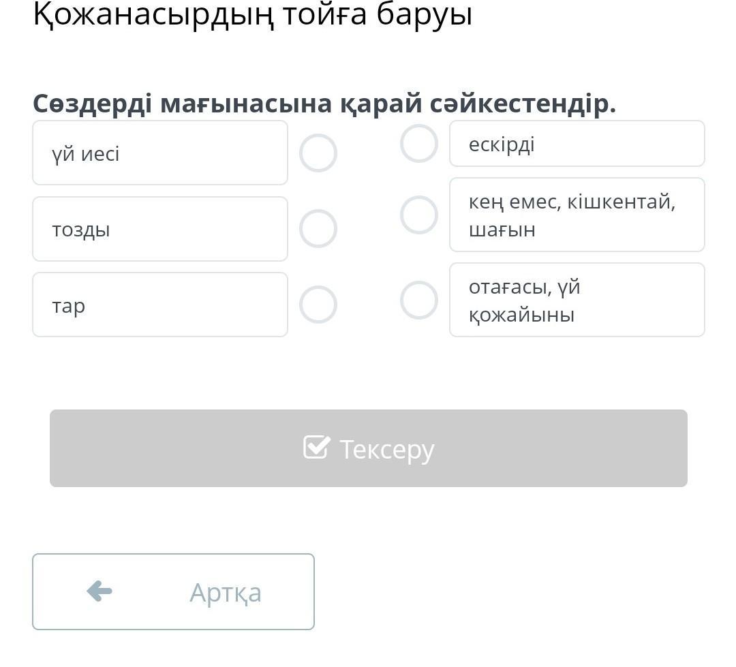Select the circle beside 'кең емес, кішкентай, шағын'
Image resolution: width=736 pixels, height=667 pixels.
[418, 215]
